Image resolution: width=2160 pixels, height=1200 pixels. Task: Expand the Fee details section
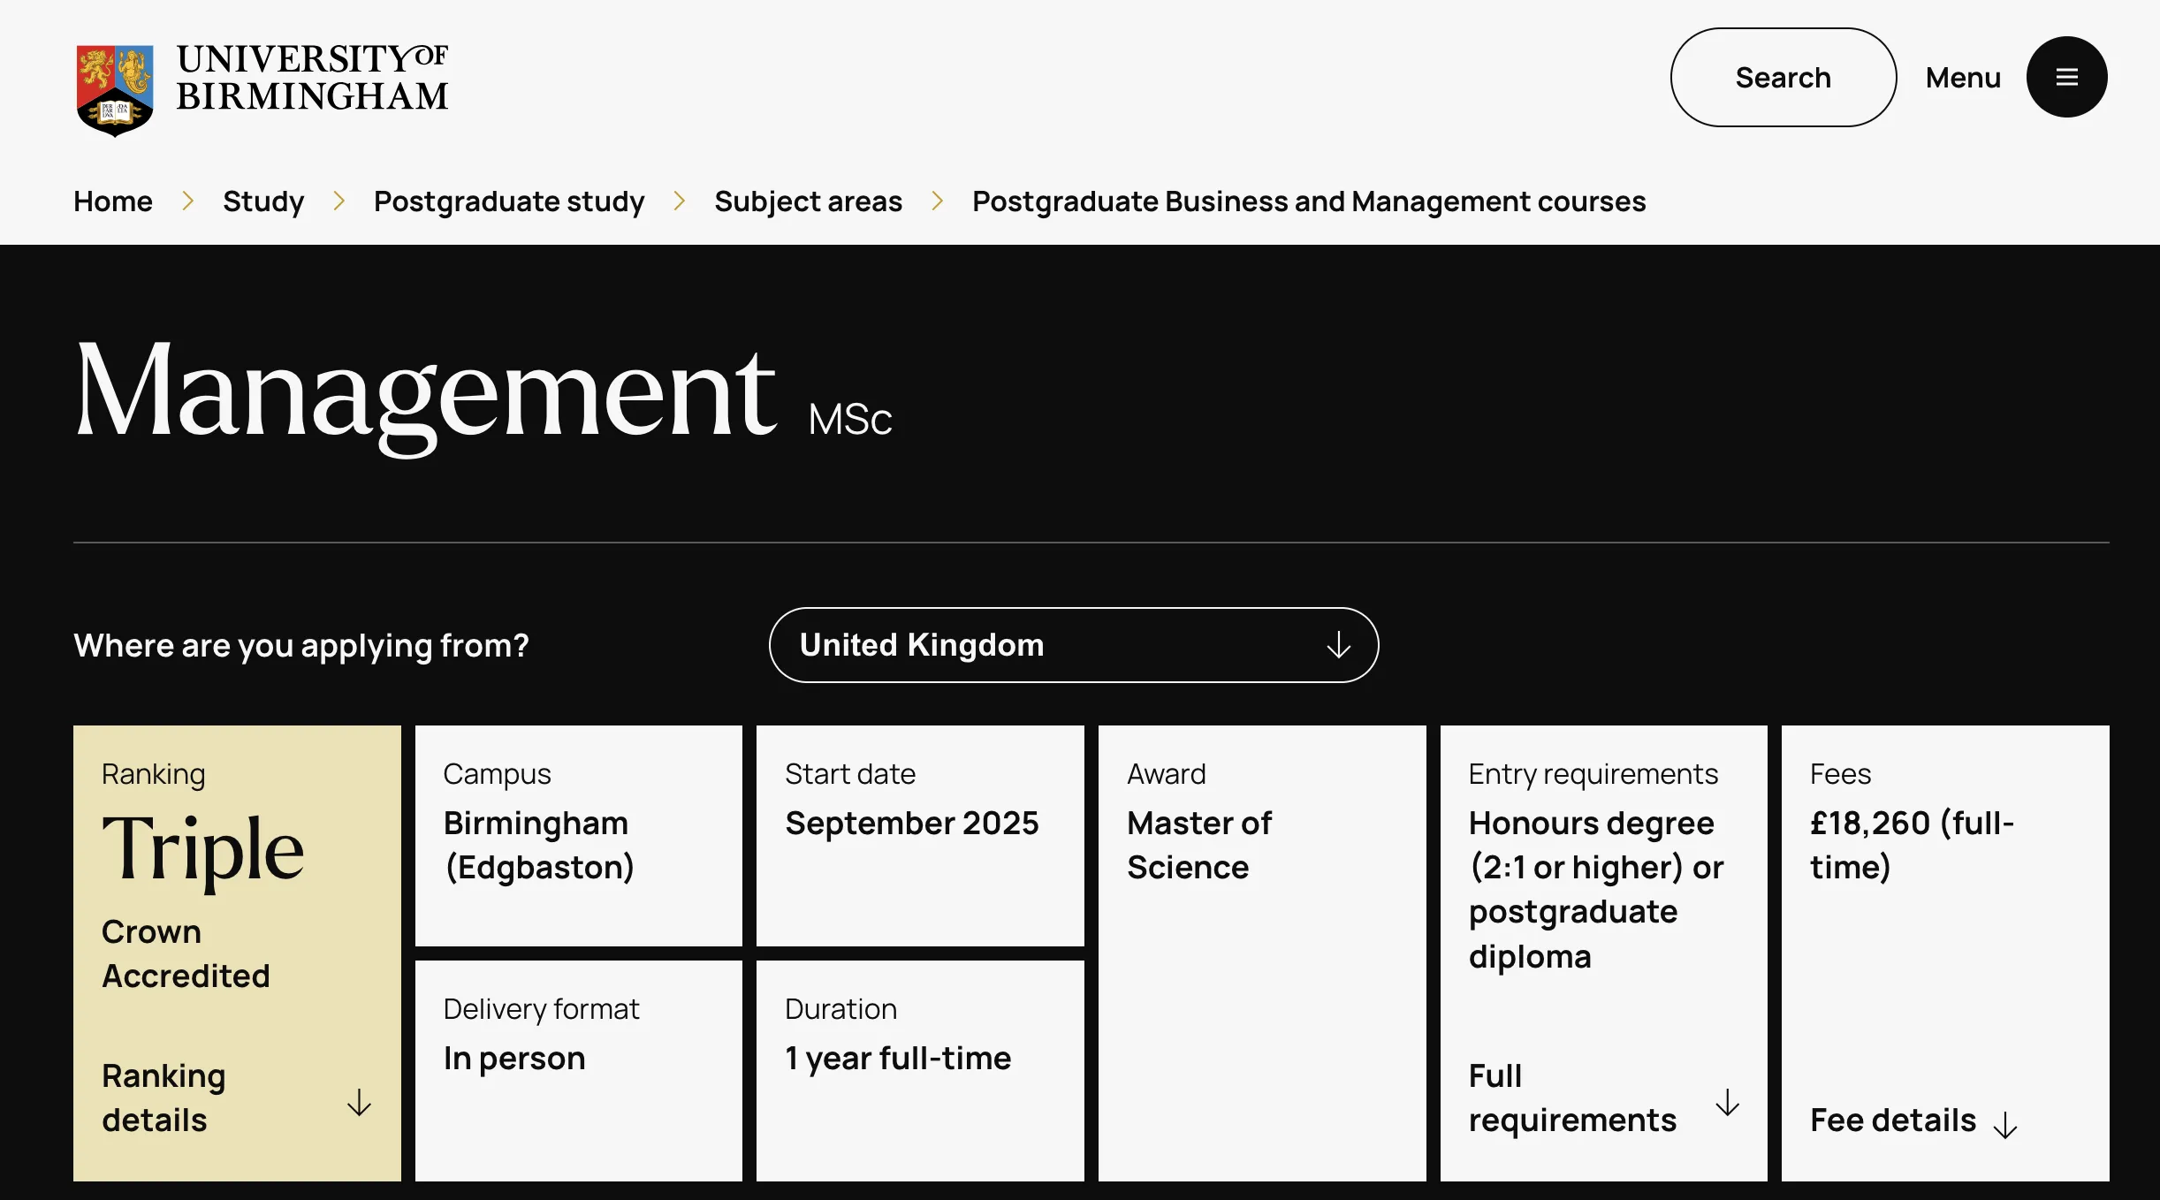click(x=1892, y=1120)
